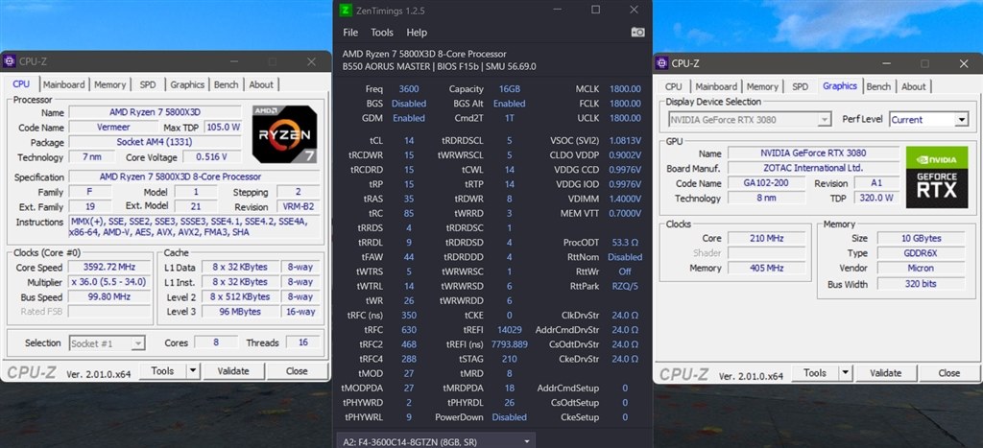The width and height of the screenshot is (983, 448).
Task: Select the CPU tab in left CPU-Z
Action: (x=21, y=84)
